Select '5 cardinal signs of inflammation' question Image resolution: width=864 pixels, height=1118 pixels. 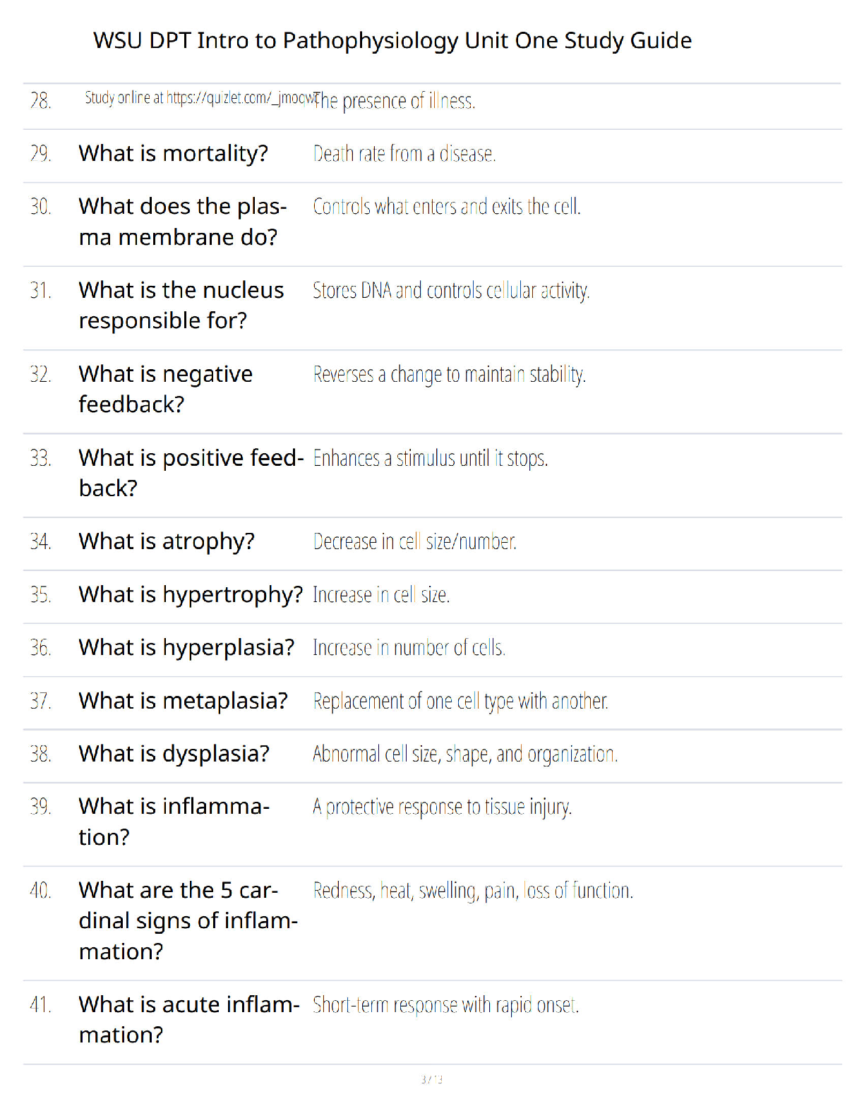(188, 920)
